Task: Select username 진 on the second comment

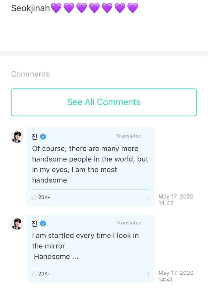Action: coord(34,224)
